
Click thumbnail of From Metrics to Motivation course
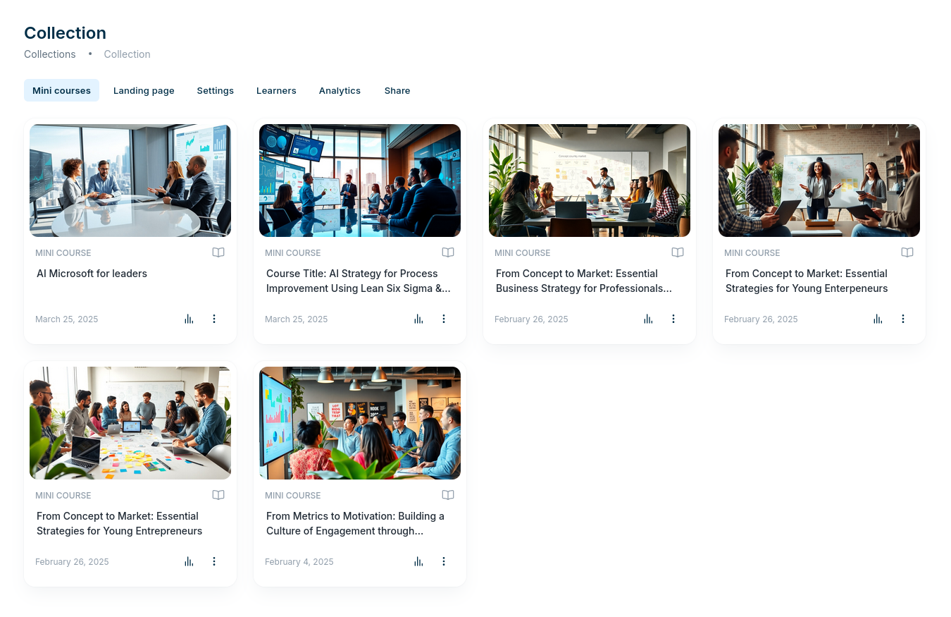(360, 423)
